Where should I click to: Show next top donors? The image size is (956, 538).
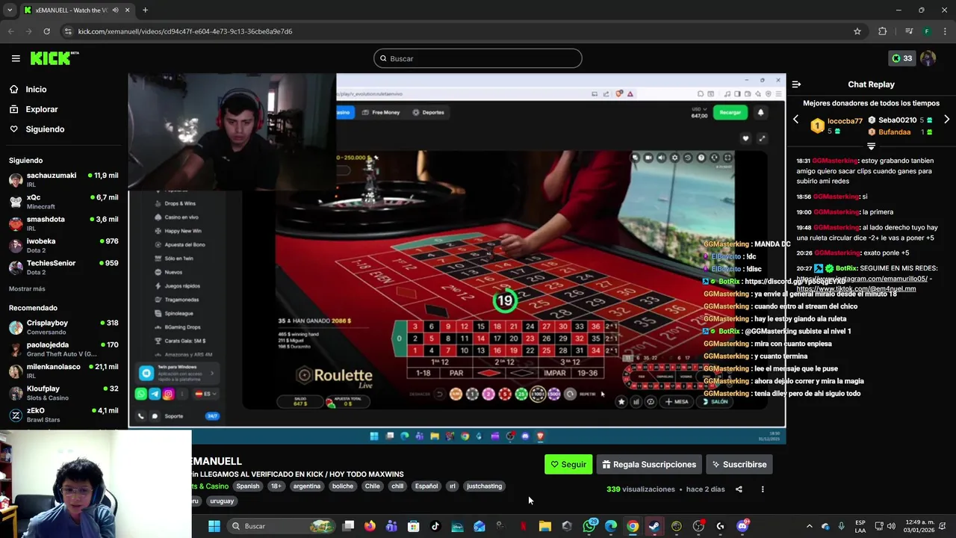click(x=946, y=120)
